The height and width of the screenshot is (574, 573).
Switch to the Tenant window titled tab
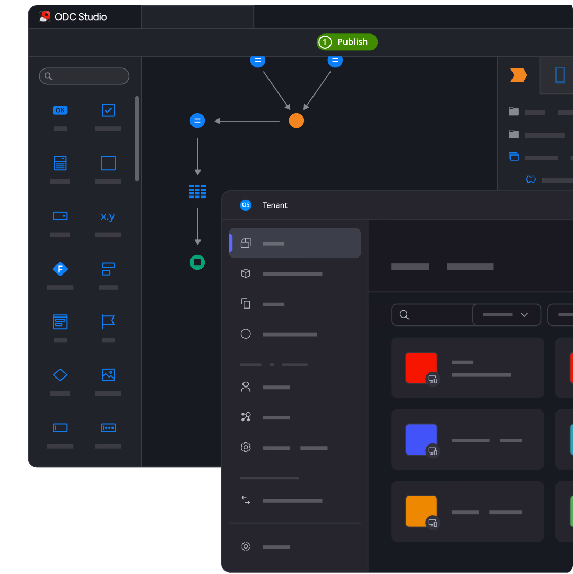coord(275,205)
